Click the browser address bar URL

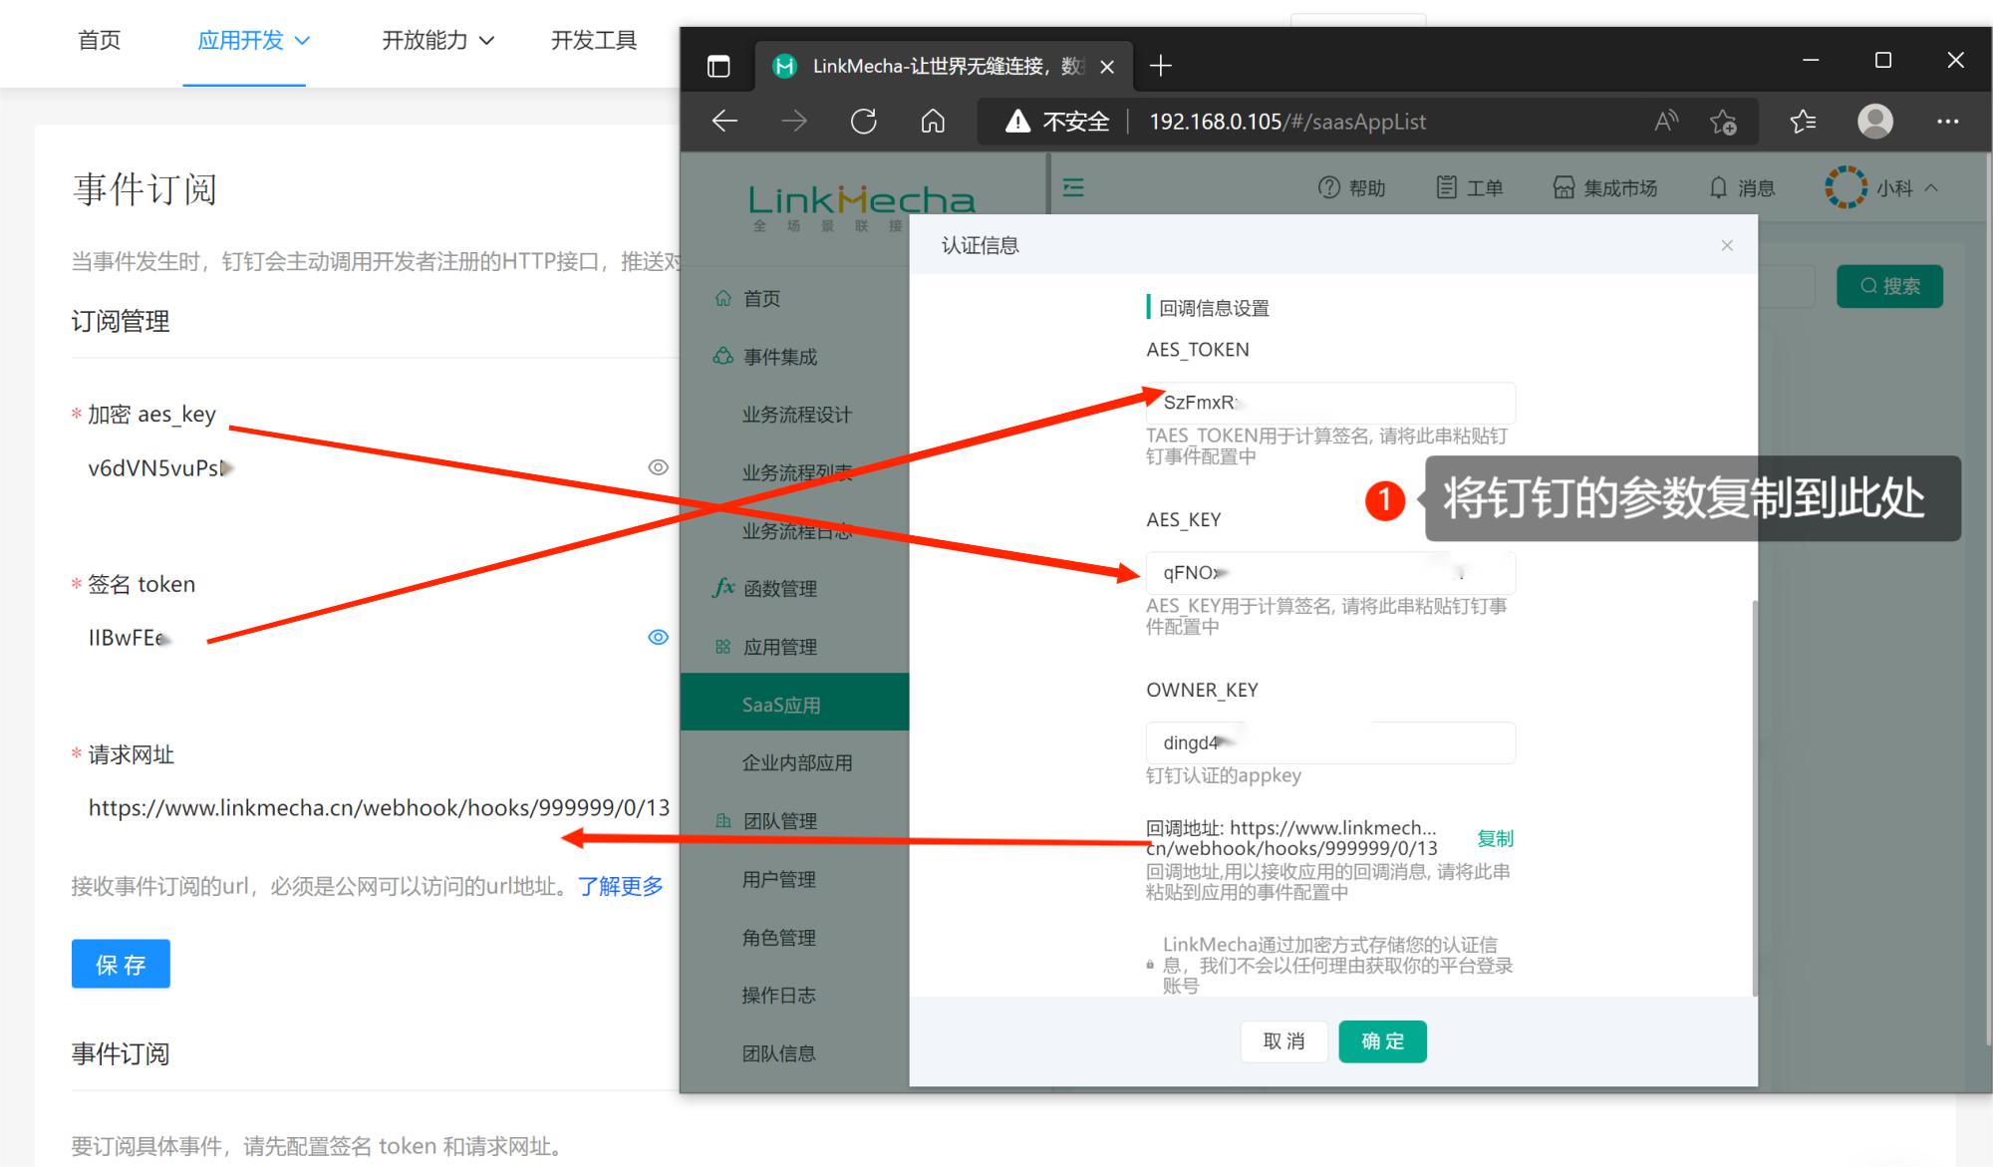pos(1287,122)
